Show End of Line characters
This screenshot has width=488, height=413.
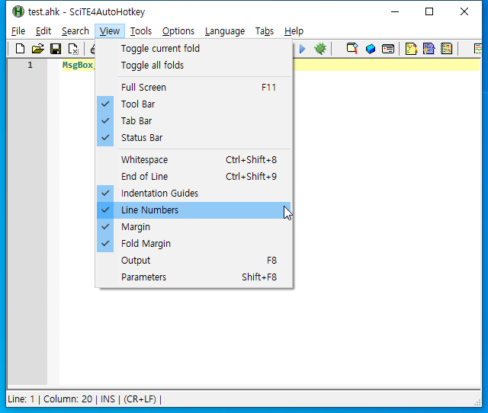coord(194,177)
